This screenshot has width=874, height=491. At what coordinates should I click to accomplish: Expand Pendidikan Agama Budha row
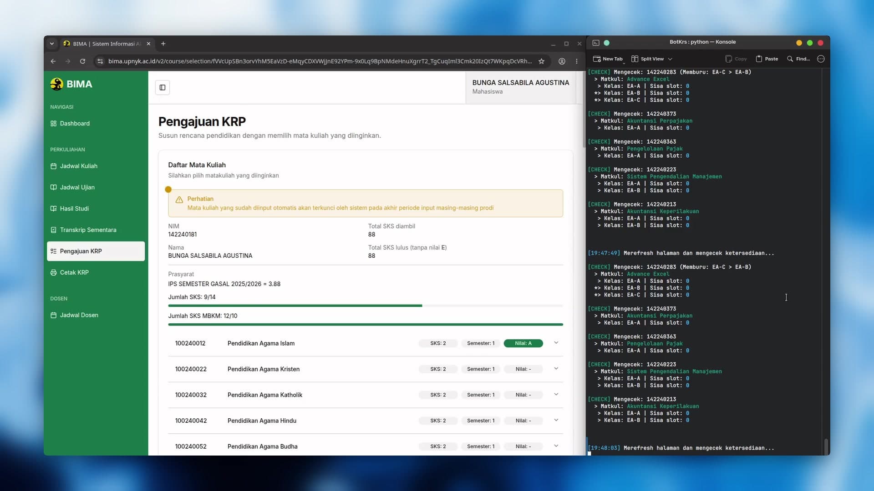(x=556, y=446)
